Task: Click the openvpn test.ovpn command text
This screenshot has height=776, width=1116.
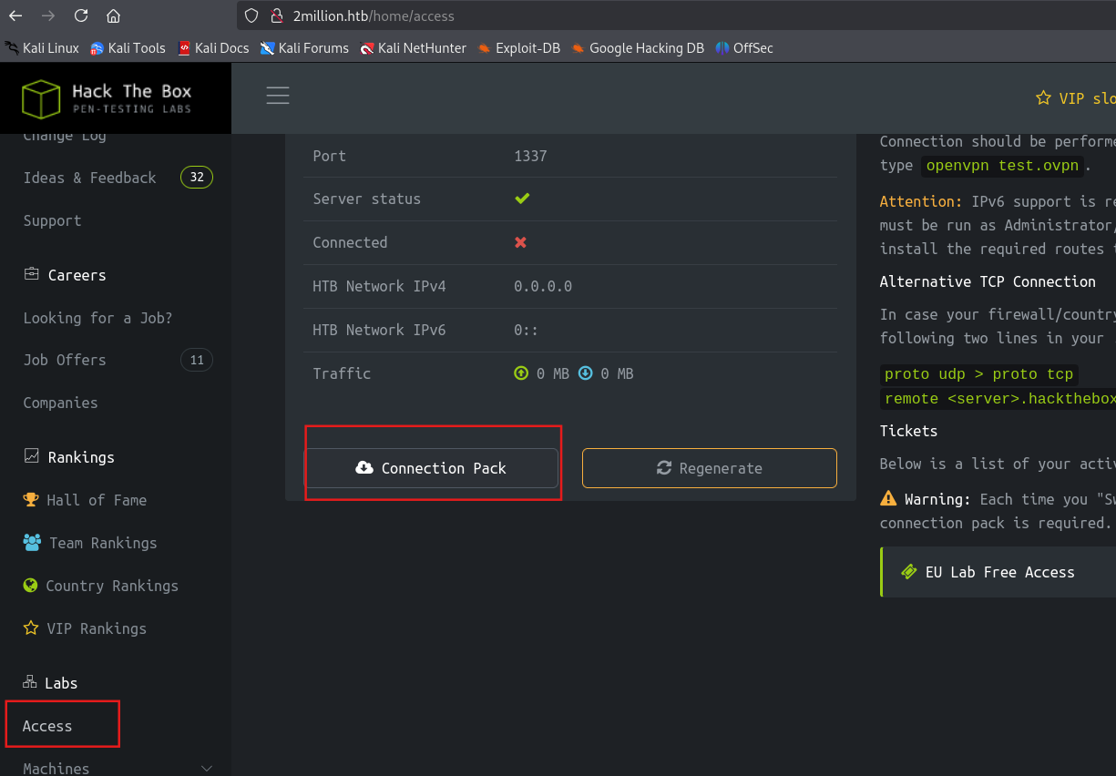Action: pyautogui.click(x=1002, y=166)
